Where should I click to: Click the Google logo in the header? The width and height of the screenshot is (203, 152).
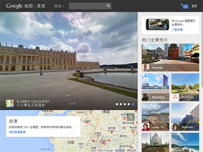coord(14,6)
